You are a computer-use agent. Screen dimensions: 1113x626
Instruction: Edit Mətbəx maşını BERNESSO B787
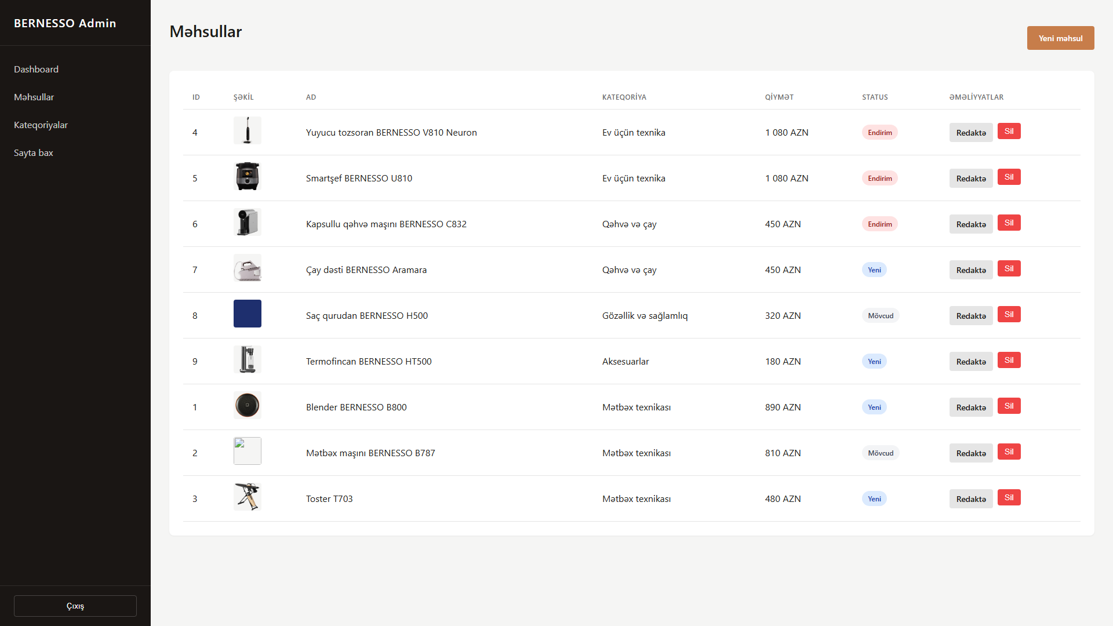click(x=971, y=453)
